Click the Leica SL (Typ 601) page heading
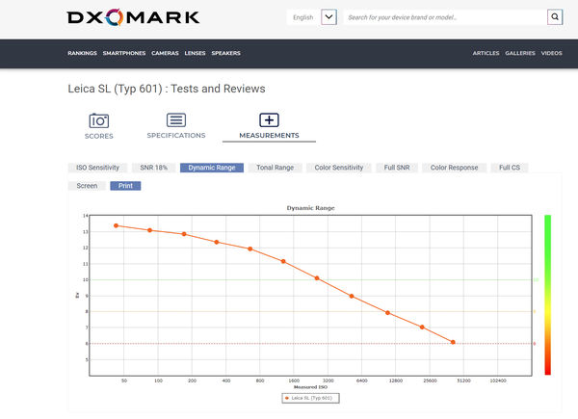Viewport: 578px width, 419px height. (167, 89)
